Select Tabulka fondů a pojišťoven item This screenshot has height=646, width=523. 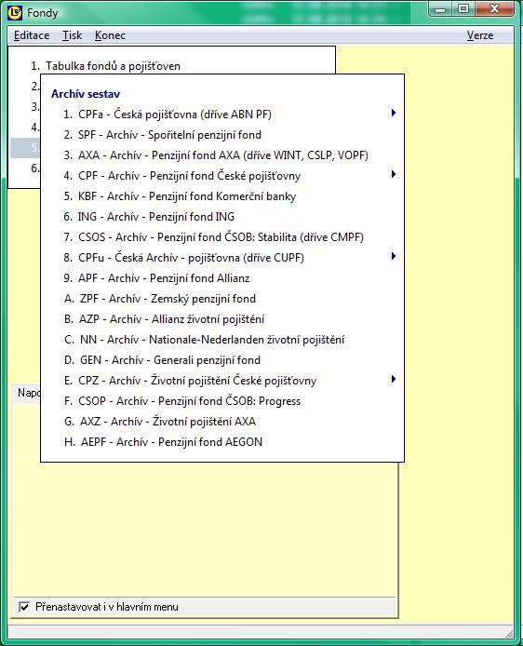pyautogui.click(x=105, y=66)
